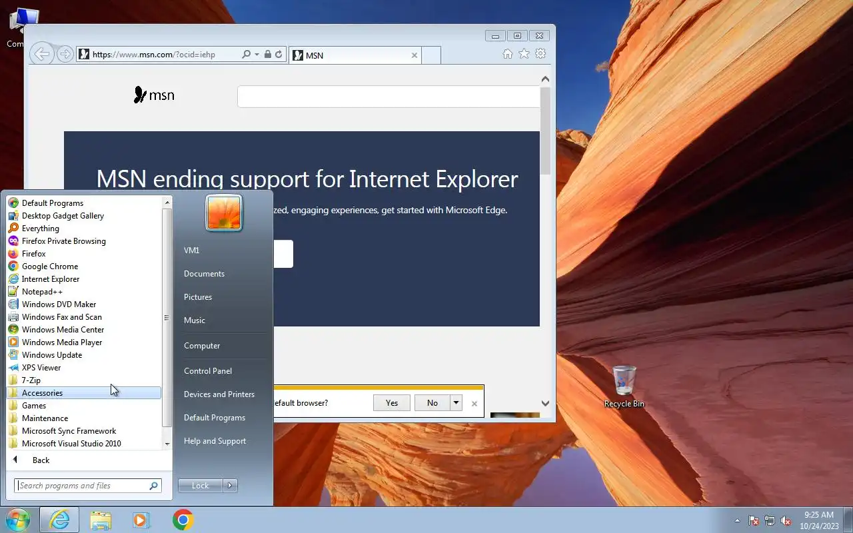
Task: Open XPS Viewer
Action: pos(84,368)
